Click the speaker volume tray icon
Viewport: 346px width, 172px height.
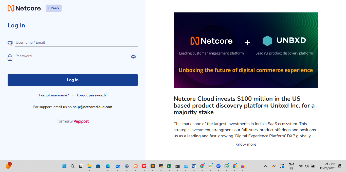click(x=307, y=166)
